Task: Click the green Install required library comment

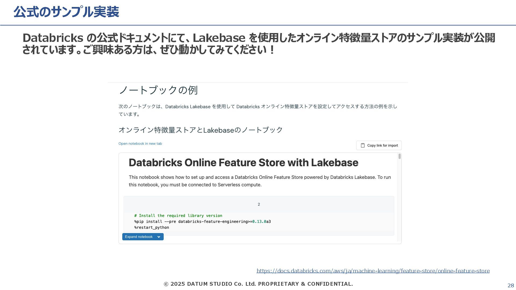Action: click(178, 216)
